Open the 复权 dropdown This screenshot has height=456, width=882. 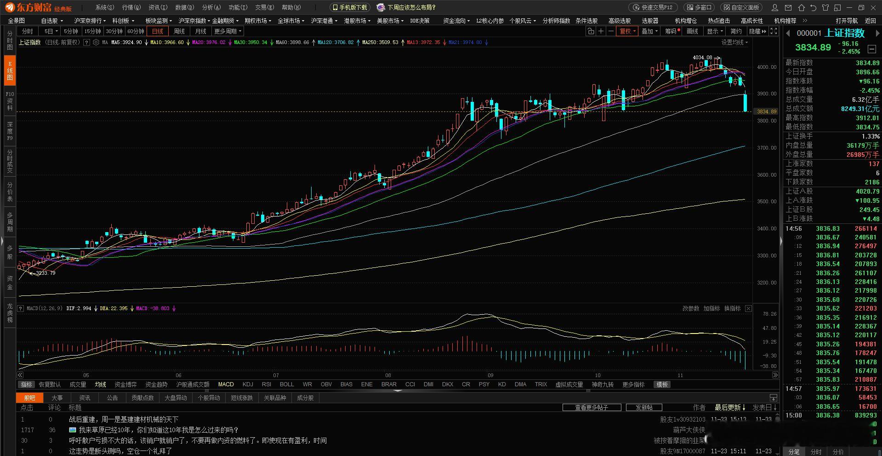[x=627, y=31]
